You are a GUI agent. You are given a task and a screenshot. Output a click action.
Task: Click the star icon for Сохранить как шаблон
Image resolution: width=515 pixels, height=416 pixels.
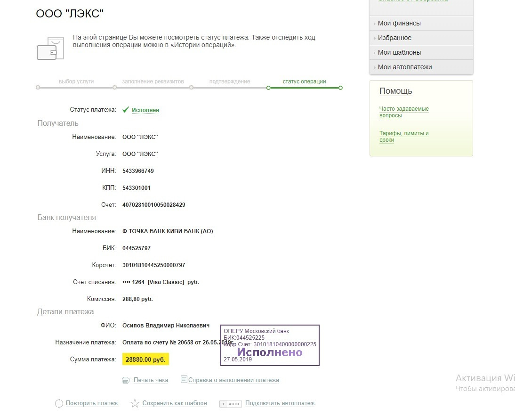(135, 403)
